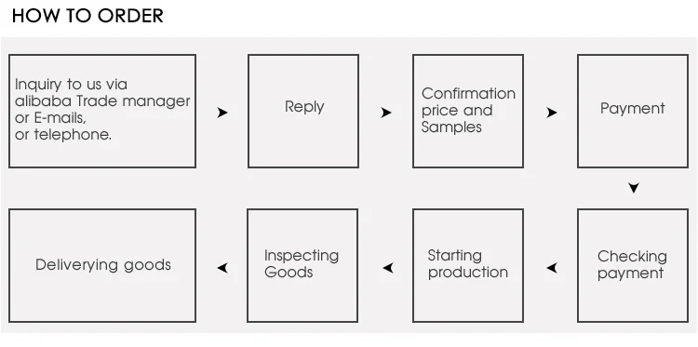698x347 pixels.
Task: Select the Inspecting Goods box
Action: point(302,265)
